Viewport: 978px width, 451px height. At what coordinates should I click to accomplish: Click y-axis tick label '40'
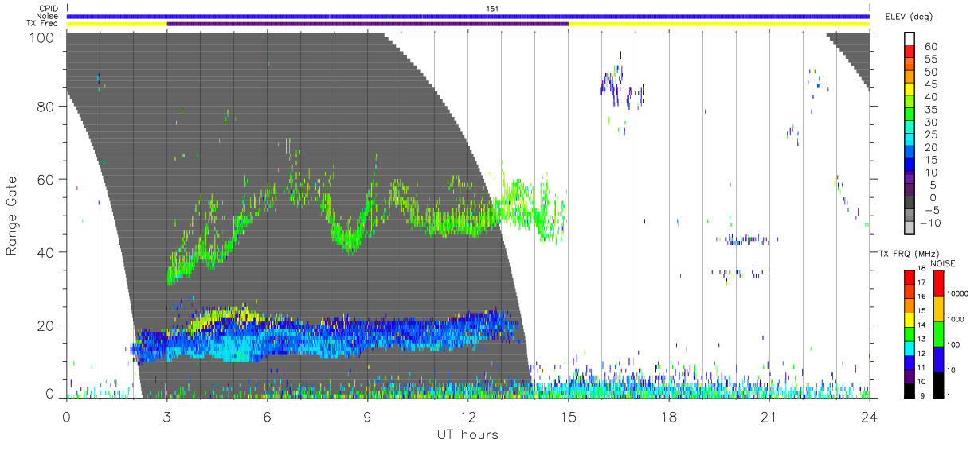[x=47, y=252]
